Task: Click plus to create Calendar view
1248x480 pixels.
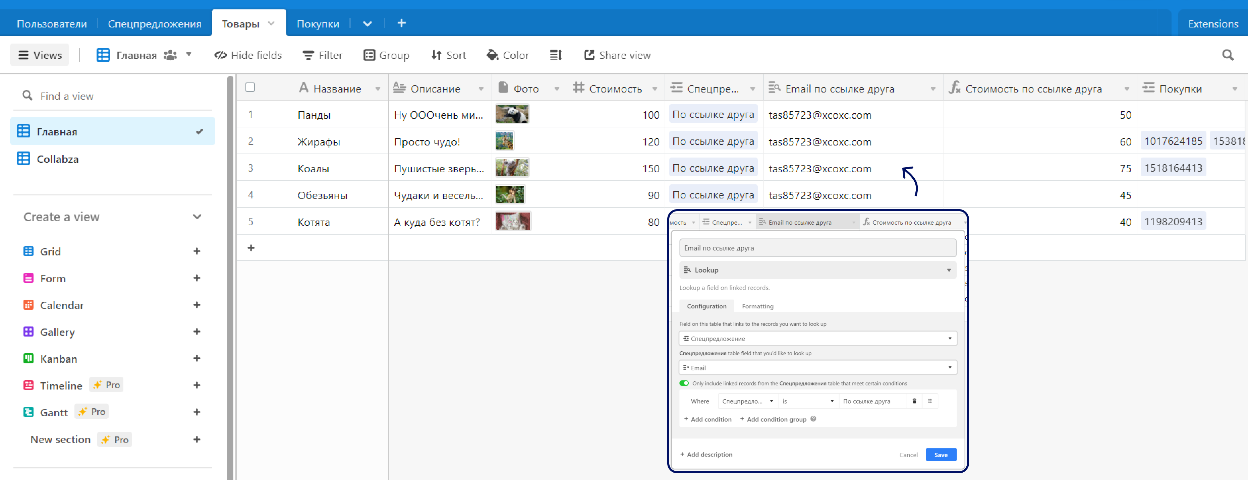Action: (x=197, y=305)
